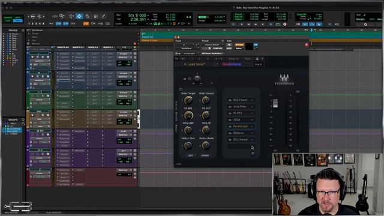Toggle the SHUFFLE edit mode button
Viewport: 384px width, 216px height.
[x=8, y=17]
